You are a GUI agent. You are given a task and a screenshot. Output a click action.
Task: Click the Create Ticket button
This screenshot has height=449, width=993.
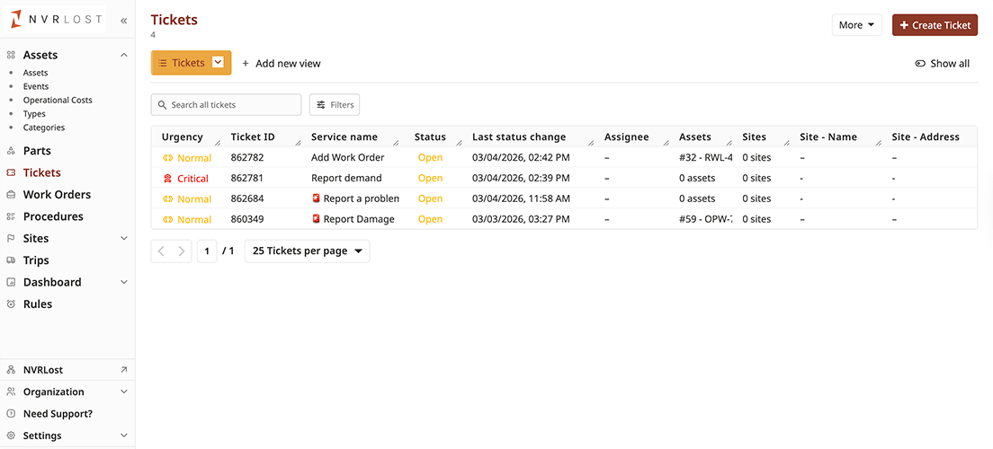coord(935,25)
